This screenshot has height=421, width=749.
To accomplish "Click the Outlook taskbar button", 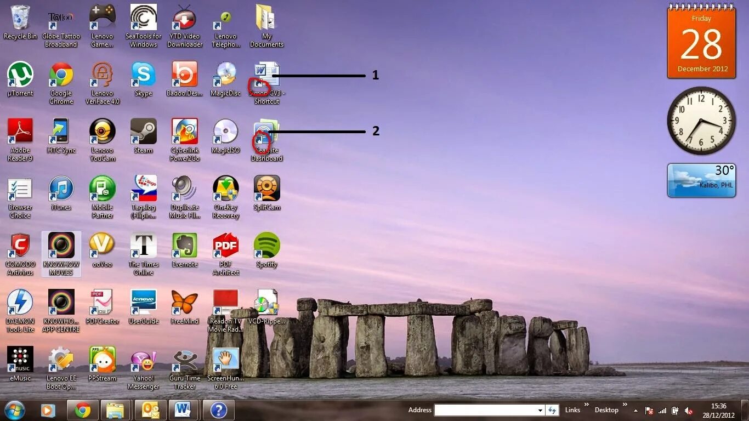I will click(x=150, y=410).
